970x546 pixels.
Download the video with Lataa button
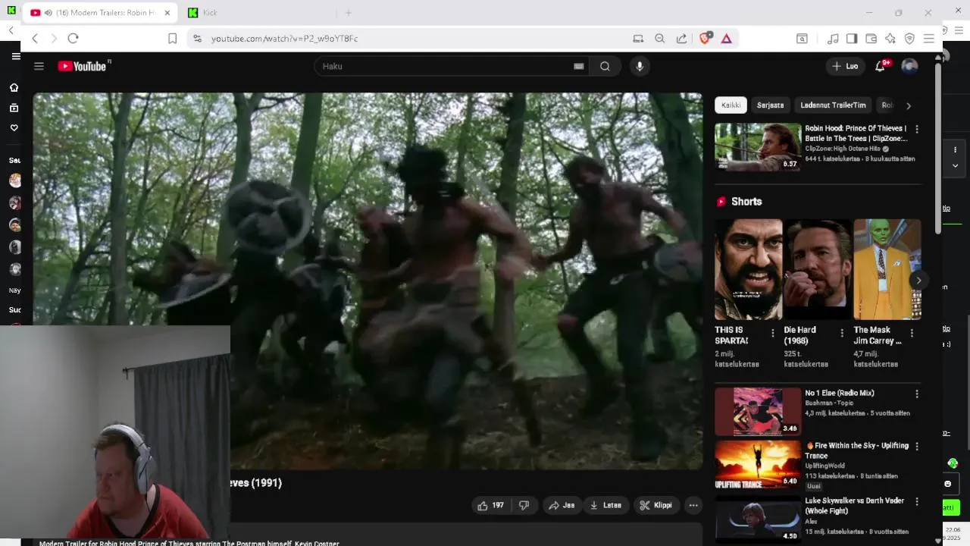click(x=605, y=505)
